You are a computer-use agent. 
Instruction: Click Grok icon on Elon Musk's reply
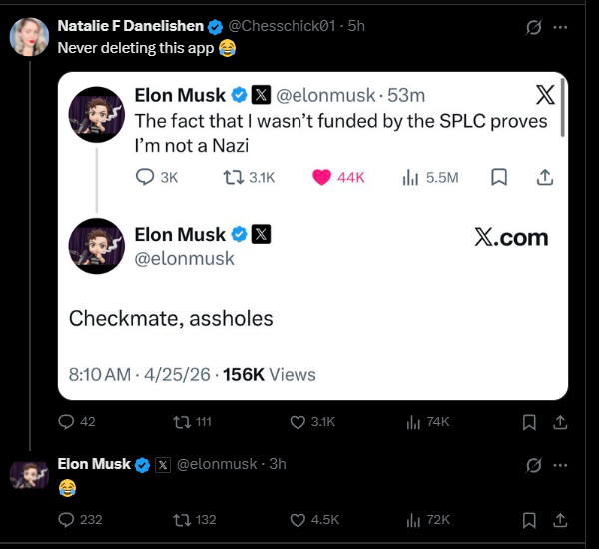533,465
